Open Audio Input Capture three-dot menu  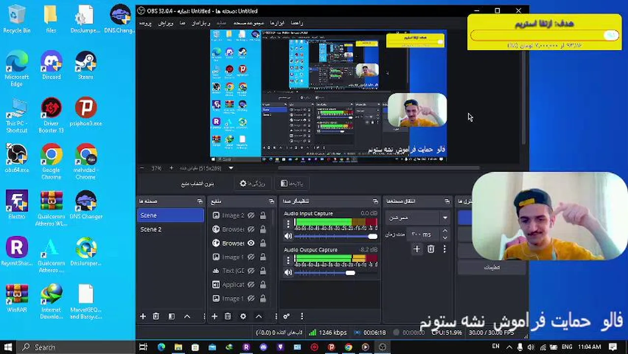point(288,224)
